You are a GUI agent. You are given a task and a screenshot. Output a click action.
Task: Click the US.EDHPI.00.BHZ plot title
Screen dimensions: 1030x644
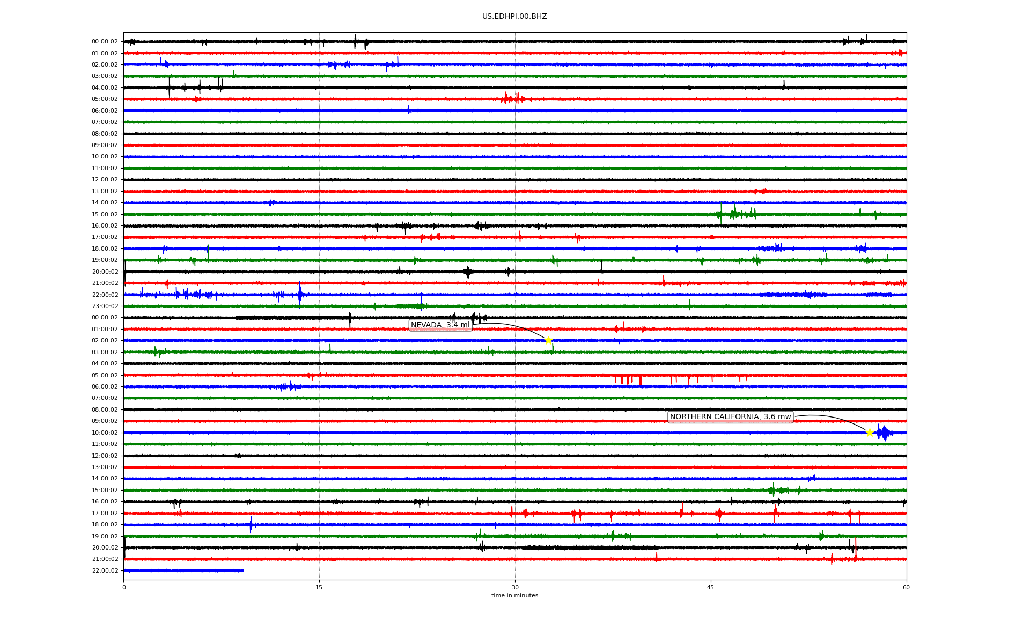pos(514,17)
